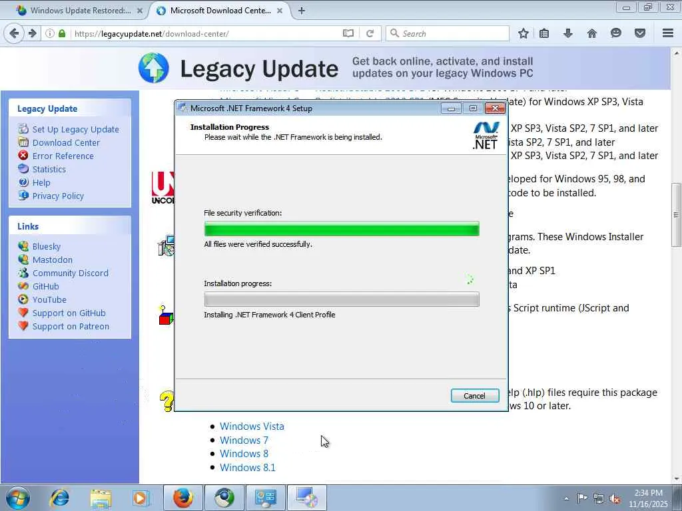Switch to Firefox on the taskbar
The width and height of the screenshot is (682, 511).
(182, 498)
